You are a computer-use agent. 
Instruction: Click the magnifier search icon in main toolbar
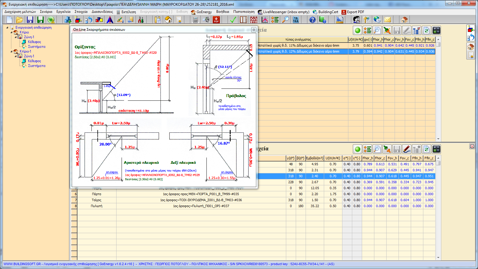coord(286,20)
